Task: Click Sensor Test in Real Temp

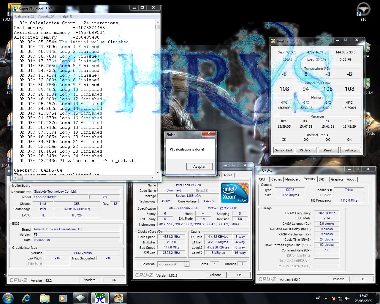Action: pyautogui.click(x=284, y=150)
